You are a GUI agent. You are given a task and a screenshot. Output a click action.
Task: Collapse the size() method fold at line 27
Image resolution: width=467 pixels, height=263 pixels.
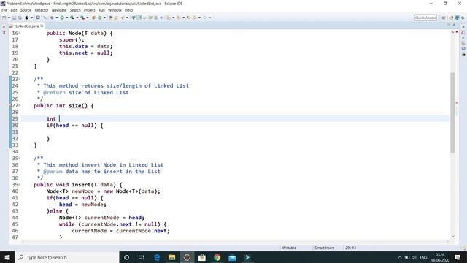tap(20, 105)
